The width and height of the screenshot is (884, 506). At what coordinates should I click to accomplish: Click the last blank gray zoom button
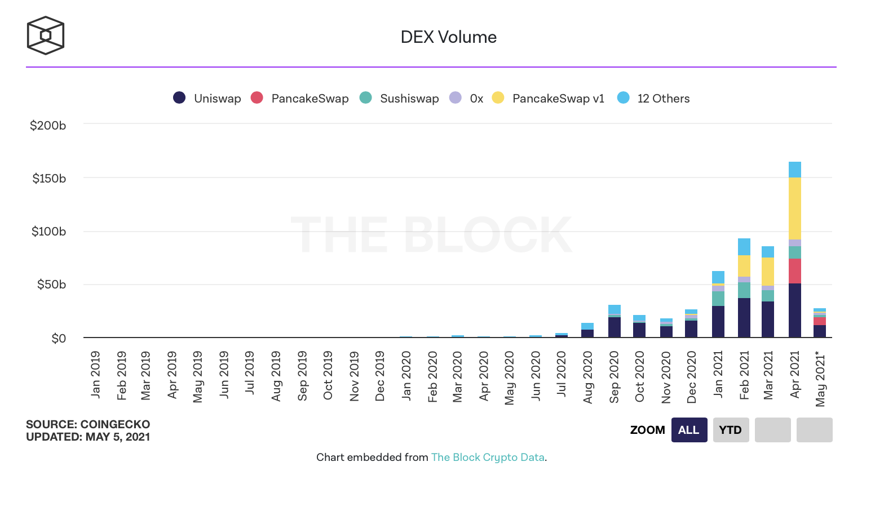[814, 430]
